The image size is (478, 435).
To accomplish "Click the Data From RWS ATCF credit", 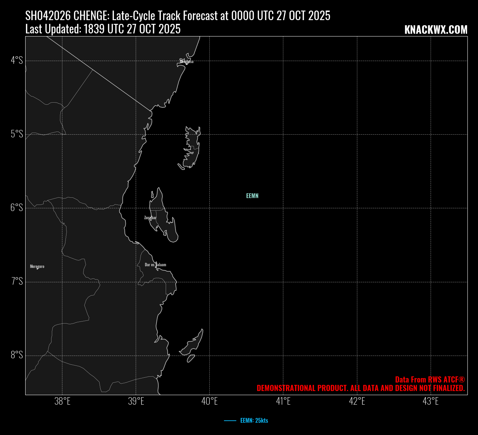I will (430, 379).
